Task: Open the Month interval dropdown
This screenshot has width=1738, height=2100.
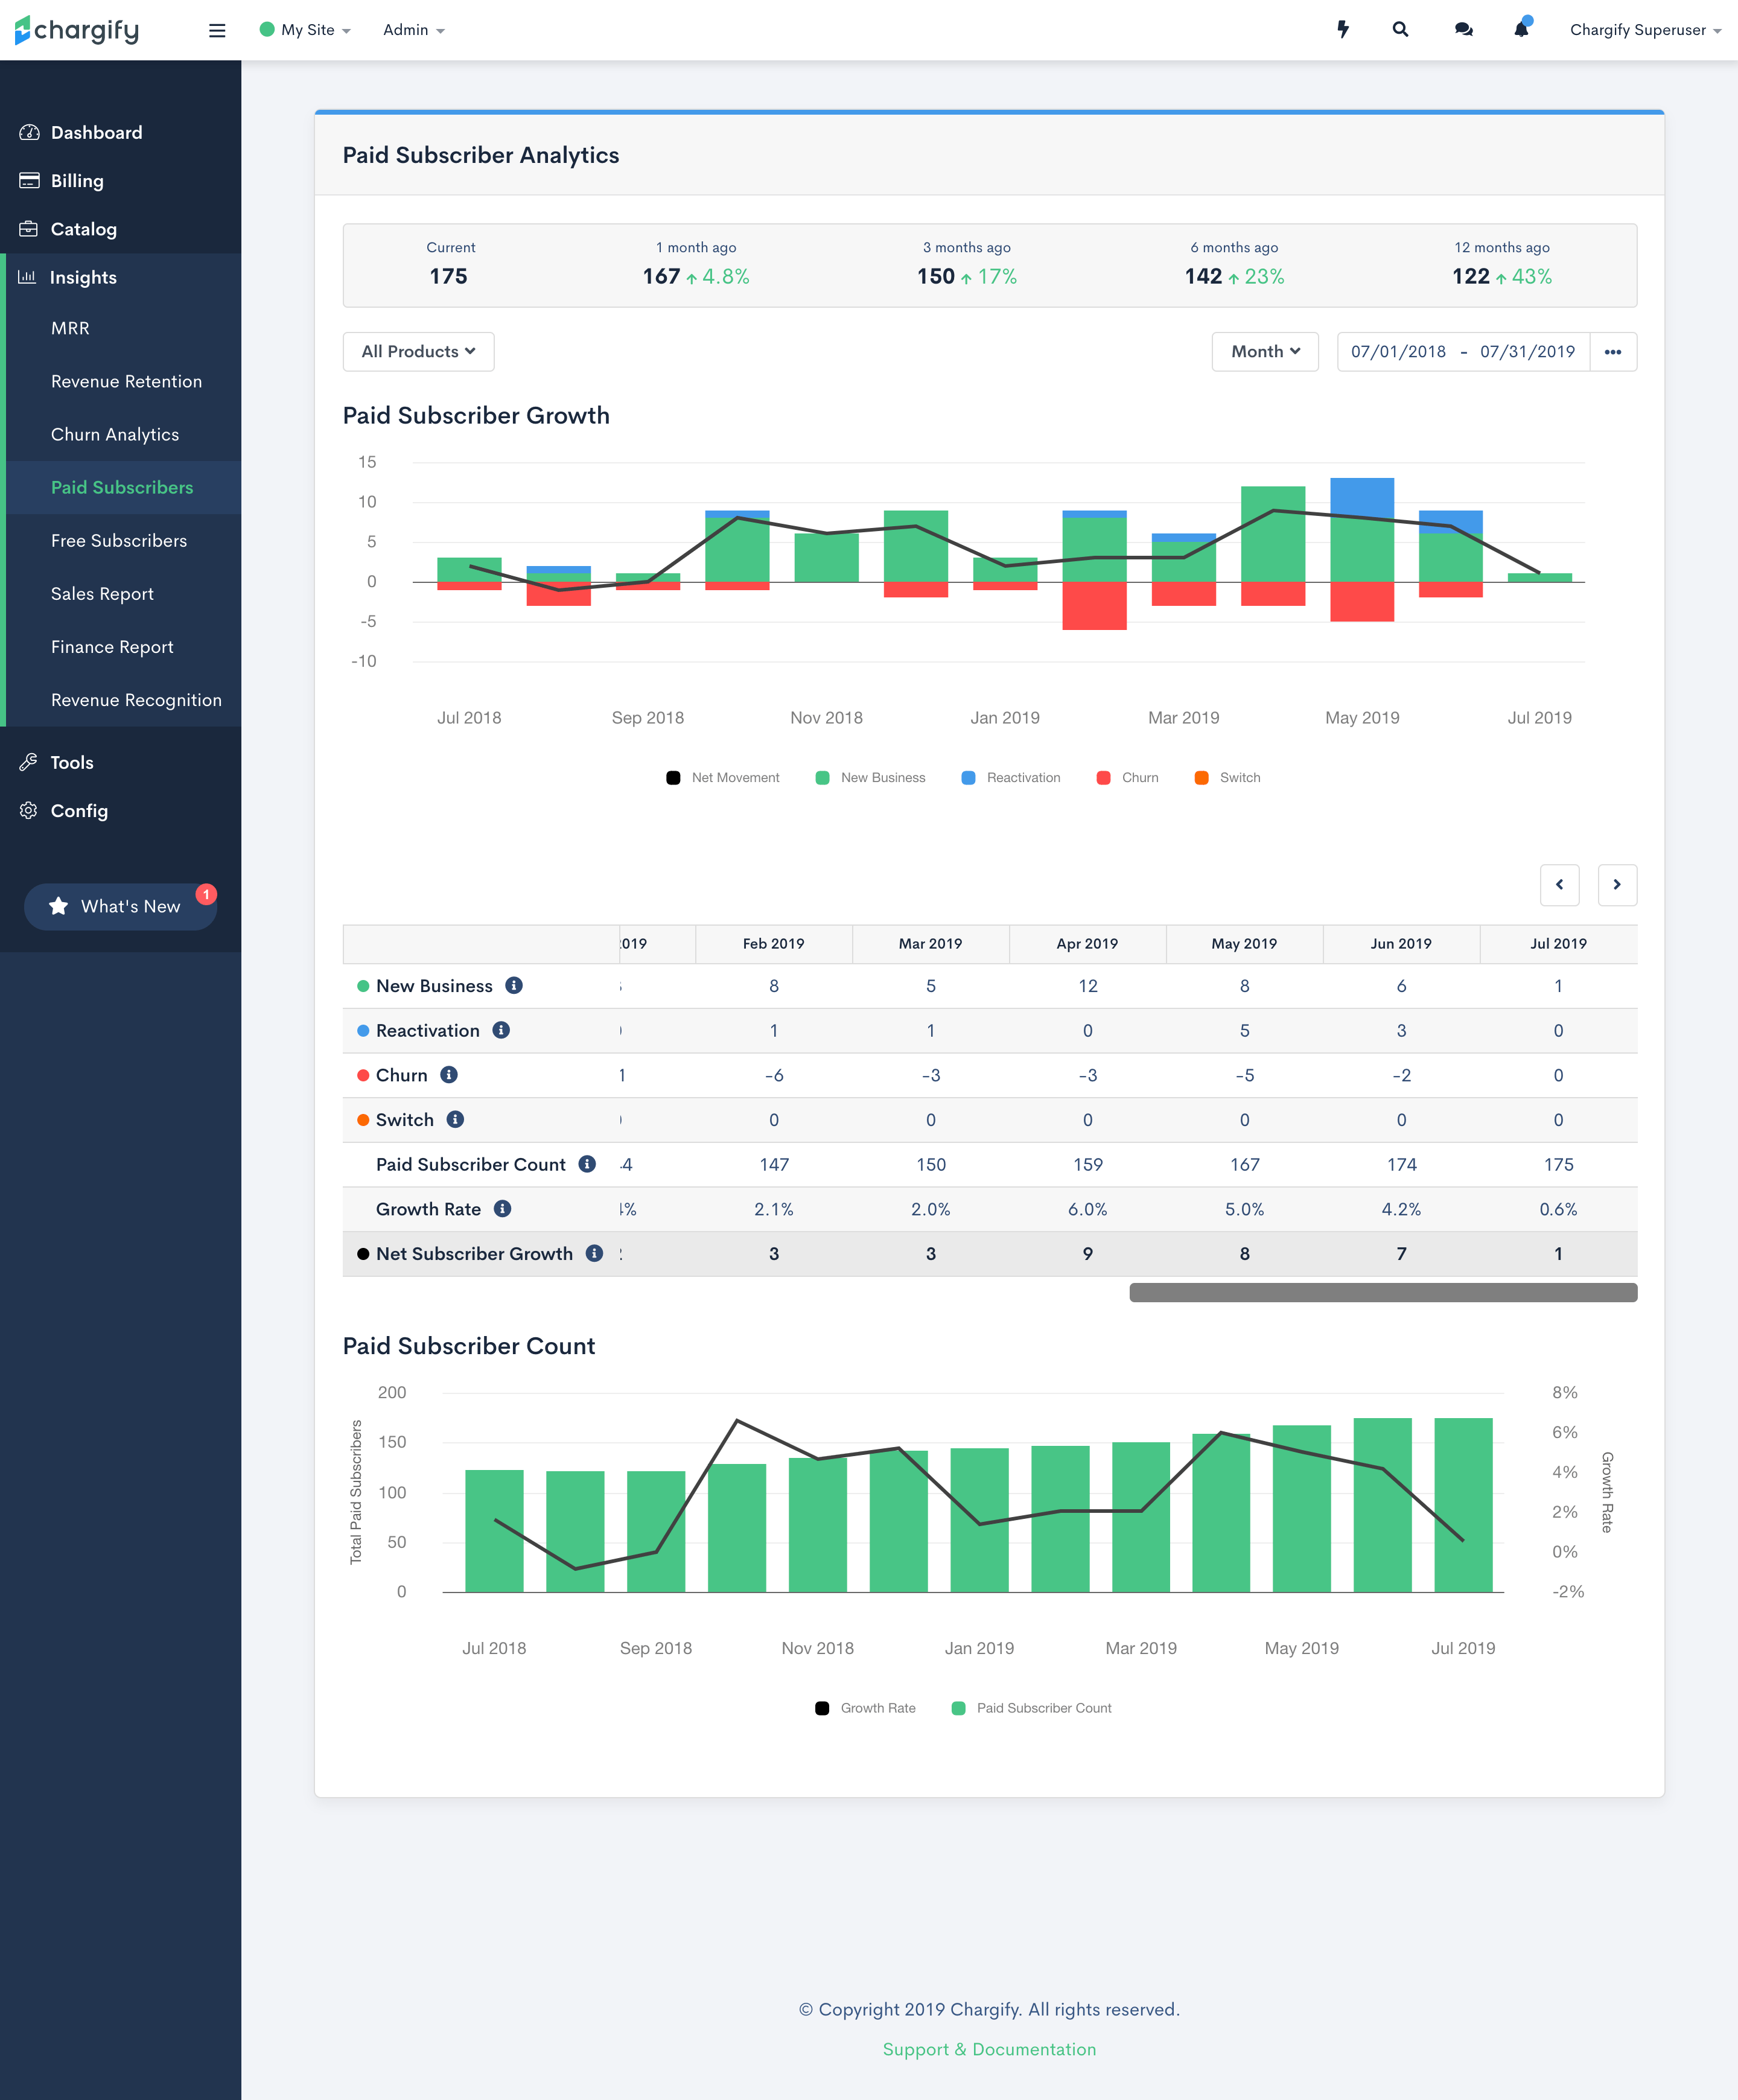Action: pos(1265,352)
